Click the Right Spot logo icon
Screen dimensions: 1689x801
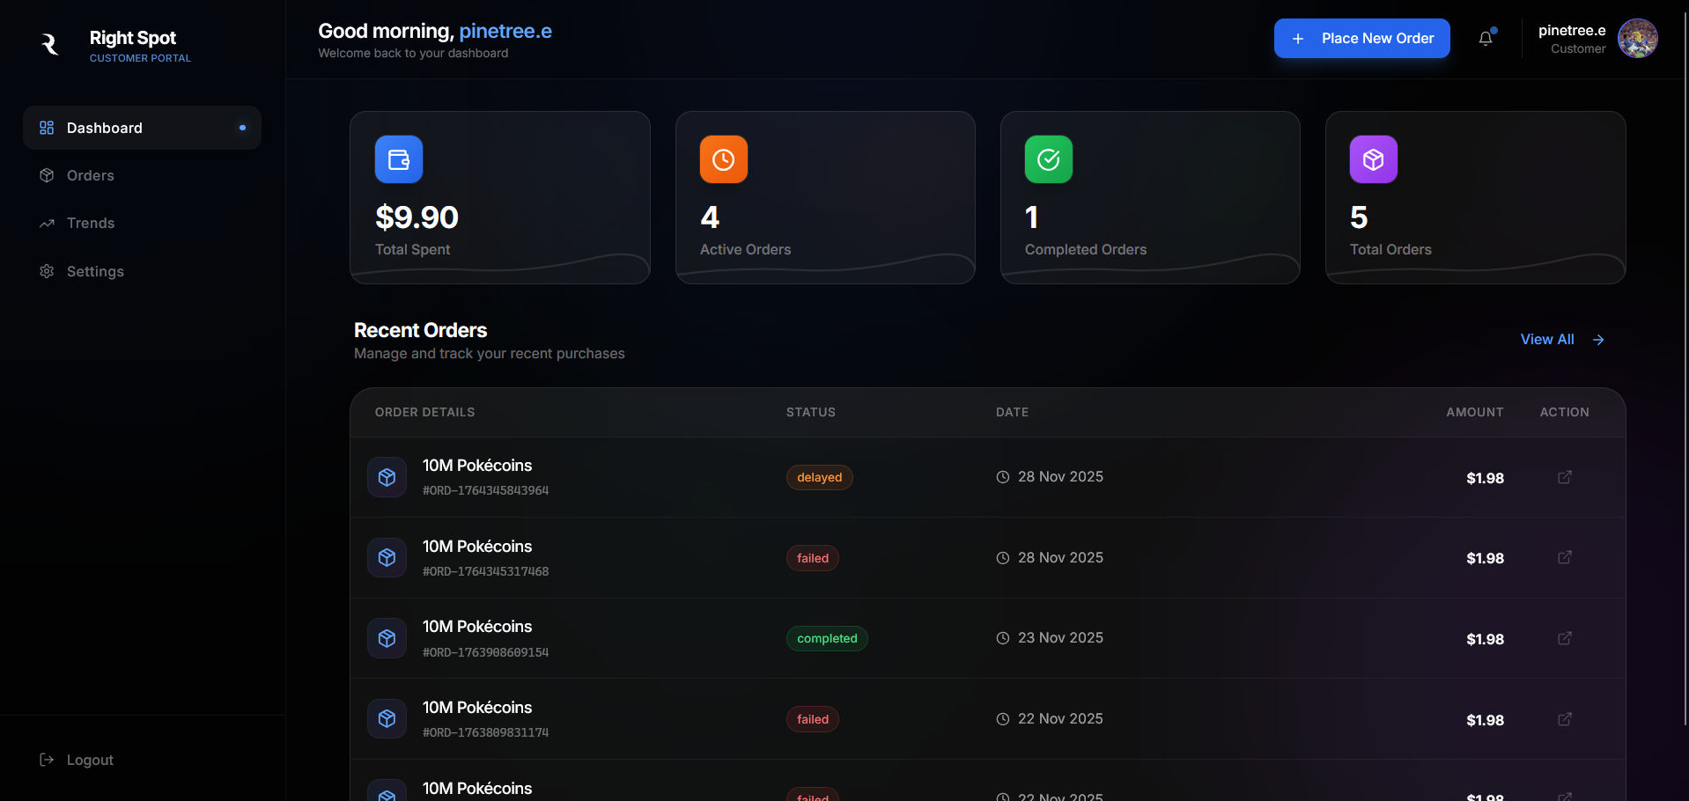point(50,44)
